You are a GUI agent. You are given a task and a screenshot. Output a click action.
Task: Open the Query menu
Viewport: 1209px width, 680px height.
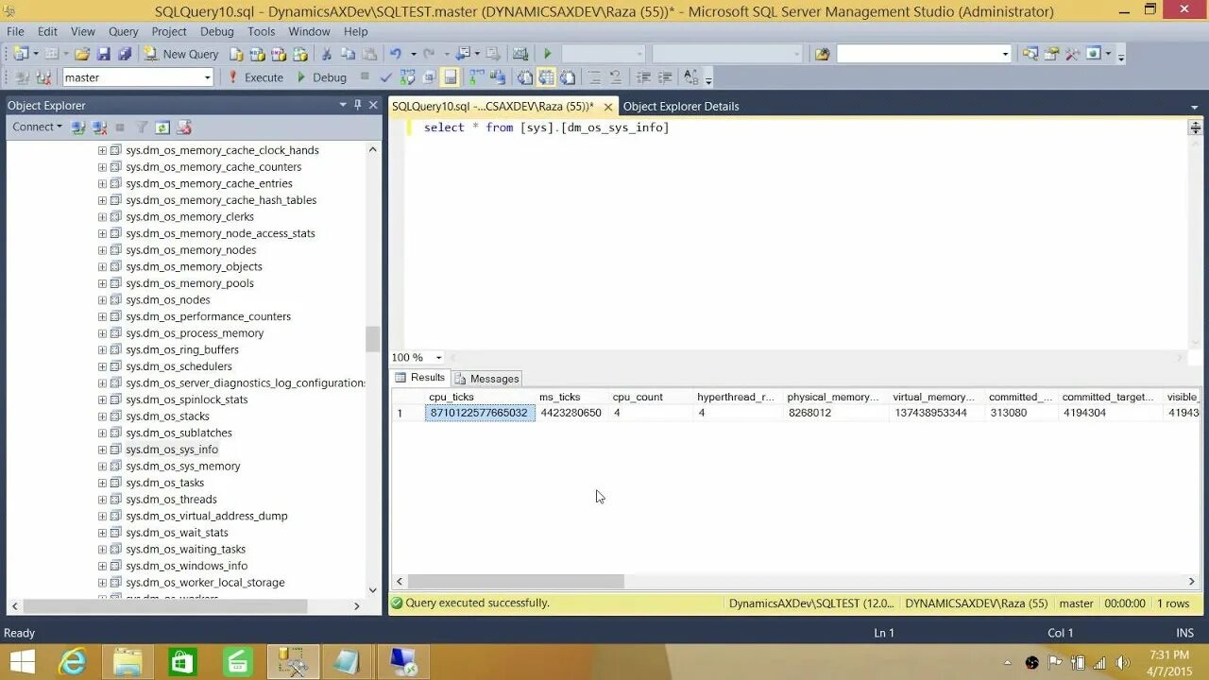[123, 31]
